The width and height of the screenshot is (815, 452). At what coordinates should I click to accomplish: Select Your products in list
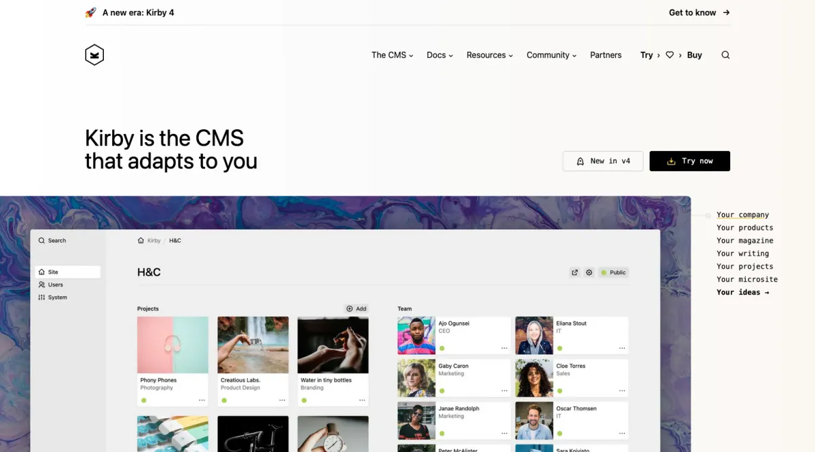pos(745,228)
